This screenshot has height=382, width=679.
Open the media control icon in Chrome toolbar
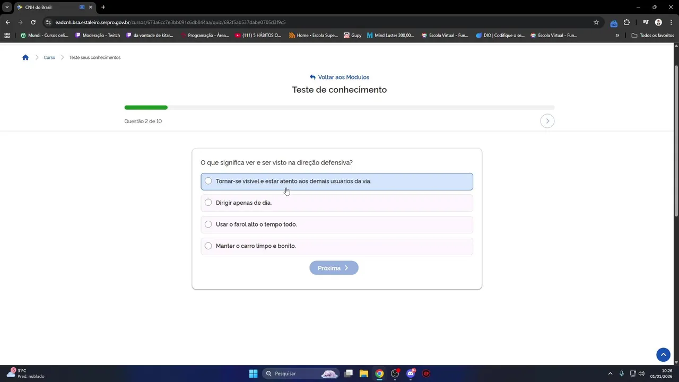point(646,22)
